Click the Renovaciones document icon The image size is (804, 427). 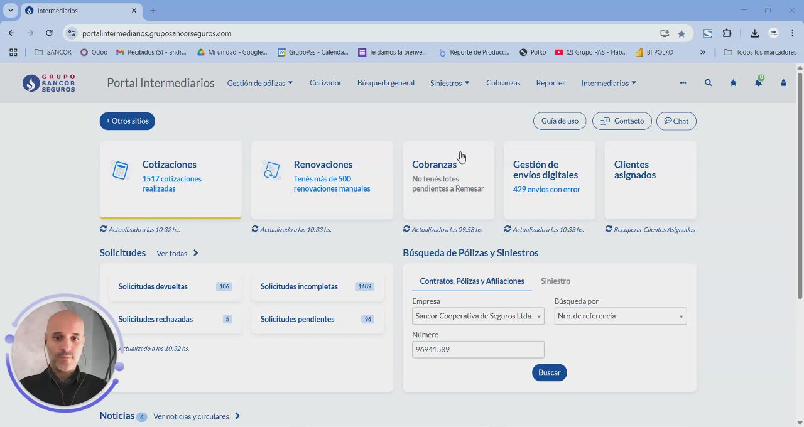271,170
